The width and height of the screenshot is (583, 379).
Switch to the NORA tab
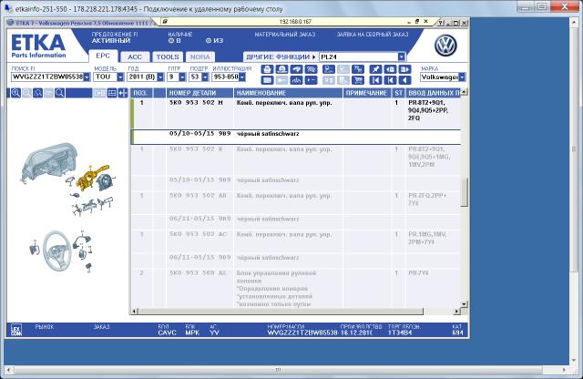(x=200, y=56)
